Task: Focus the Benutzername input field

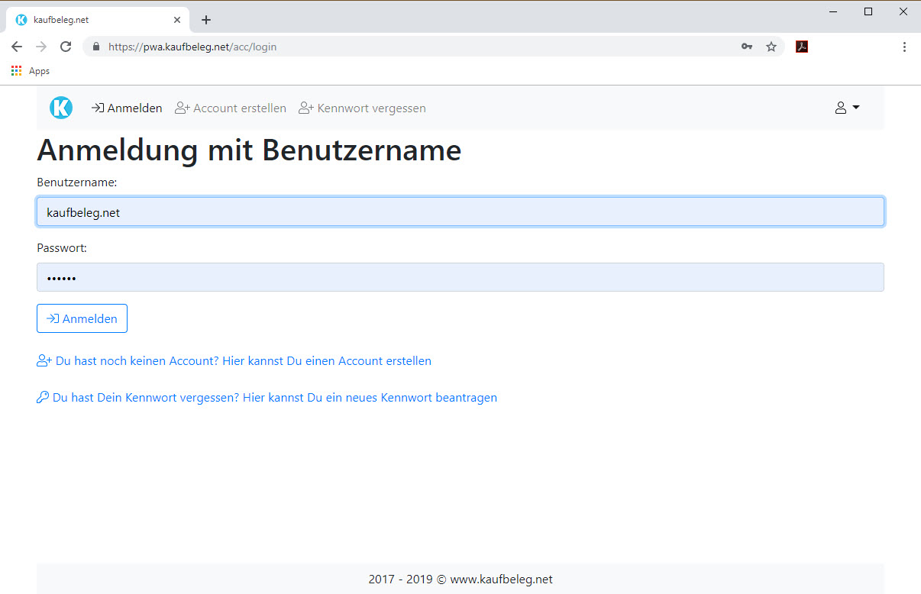Action: (x=460, y=212)
